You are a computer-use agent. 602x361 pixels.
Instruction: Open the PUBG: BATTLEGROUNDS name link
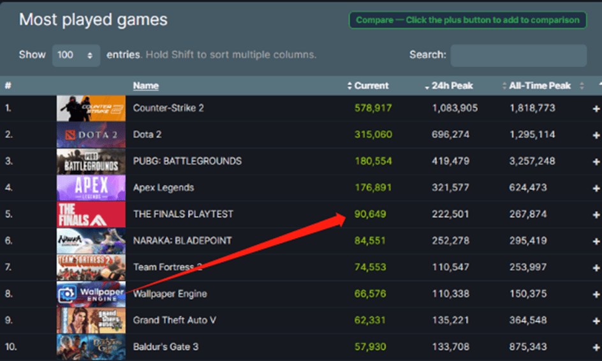tap(187, 161)
